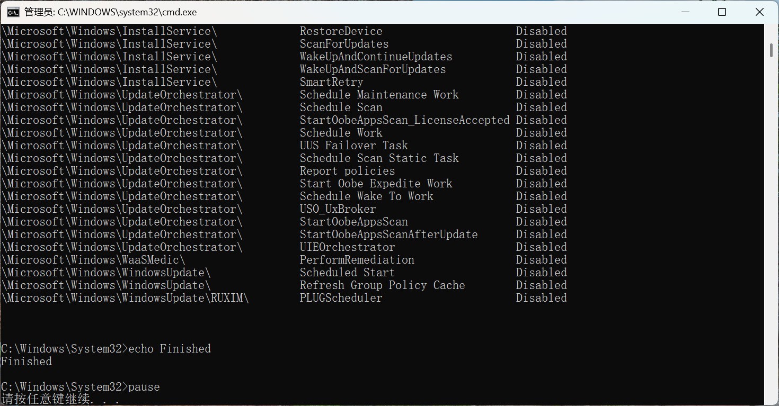
Task: Click the StartOobeAppsScan_LicenseAccepted text
Action: pos(404,120)
